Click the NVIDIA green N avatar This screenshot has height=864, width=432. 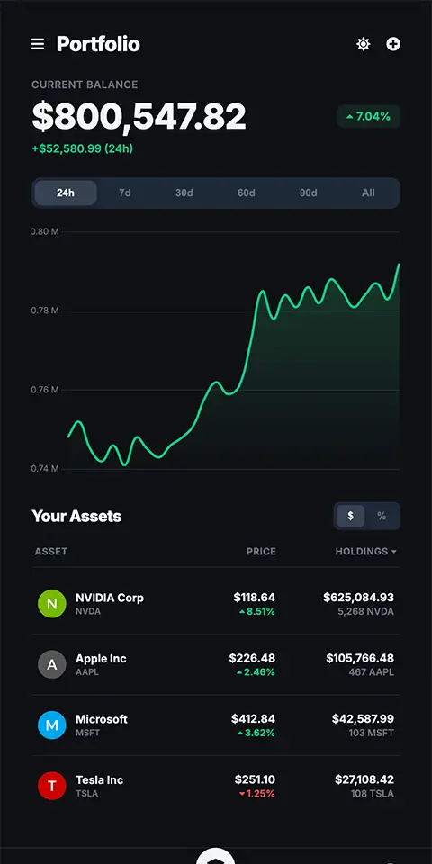pyautogui.click(x=52, y=603)
